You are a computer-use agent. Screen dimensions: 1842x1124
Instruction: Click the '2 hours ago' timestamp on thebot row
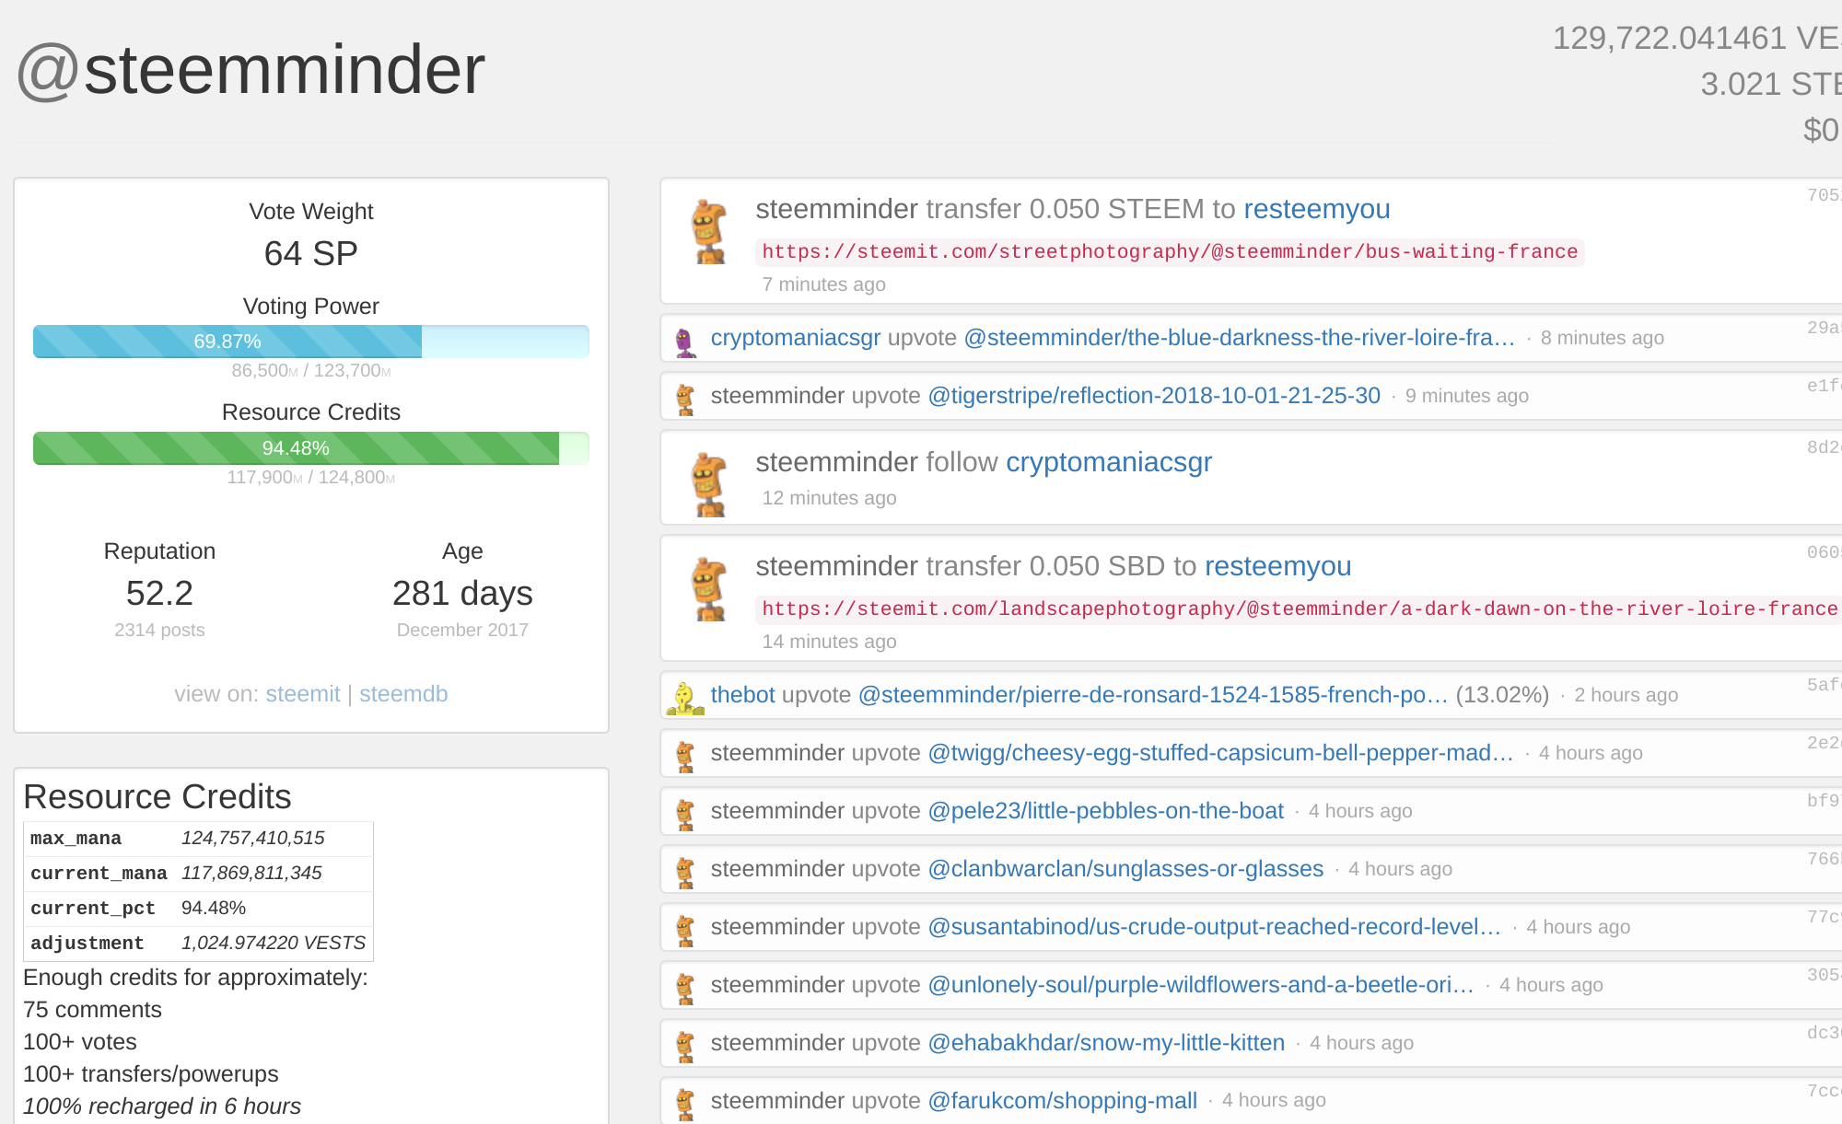(x=1626, y=695)
